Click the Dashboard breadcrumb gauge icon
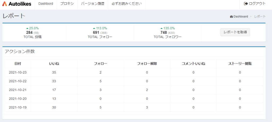 [x=231, y=17]
